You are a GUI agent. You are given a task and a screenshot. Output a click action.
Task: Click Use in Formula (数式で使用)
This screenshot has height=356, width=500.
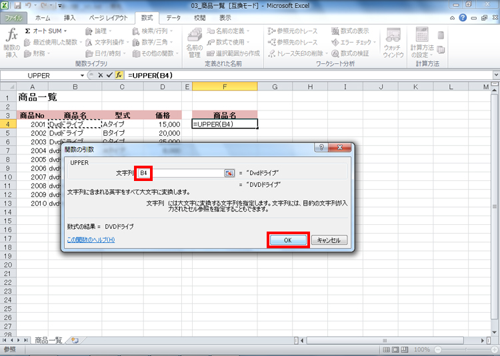coord(228,42)
